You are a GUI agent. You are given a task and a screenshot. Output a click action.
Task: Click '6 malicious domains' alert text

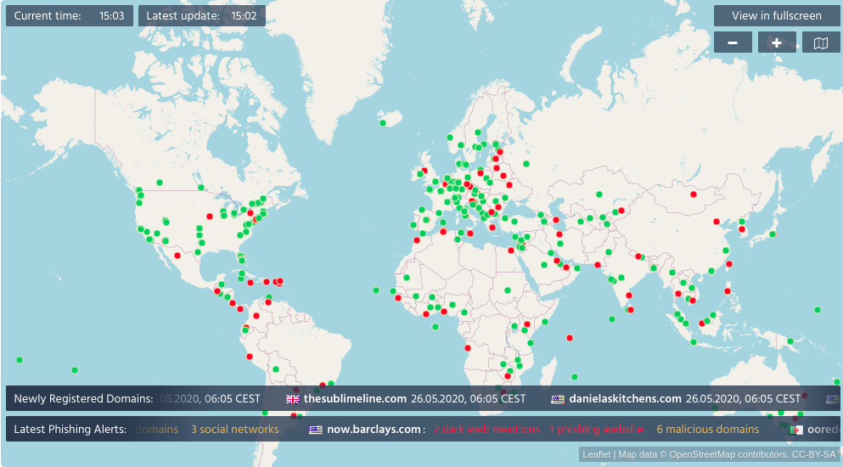click(707, 430)
